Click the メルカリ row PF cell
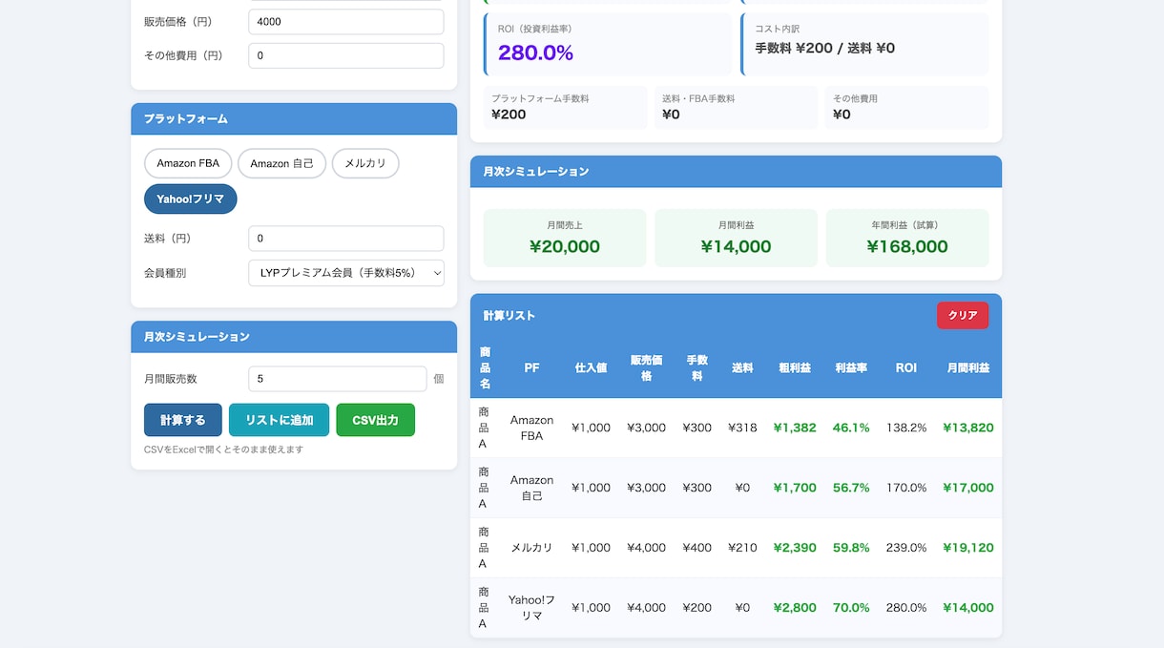 point(531,548)
